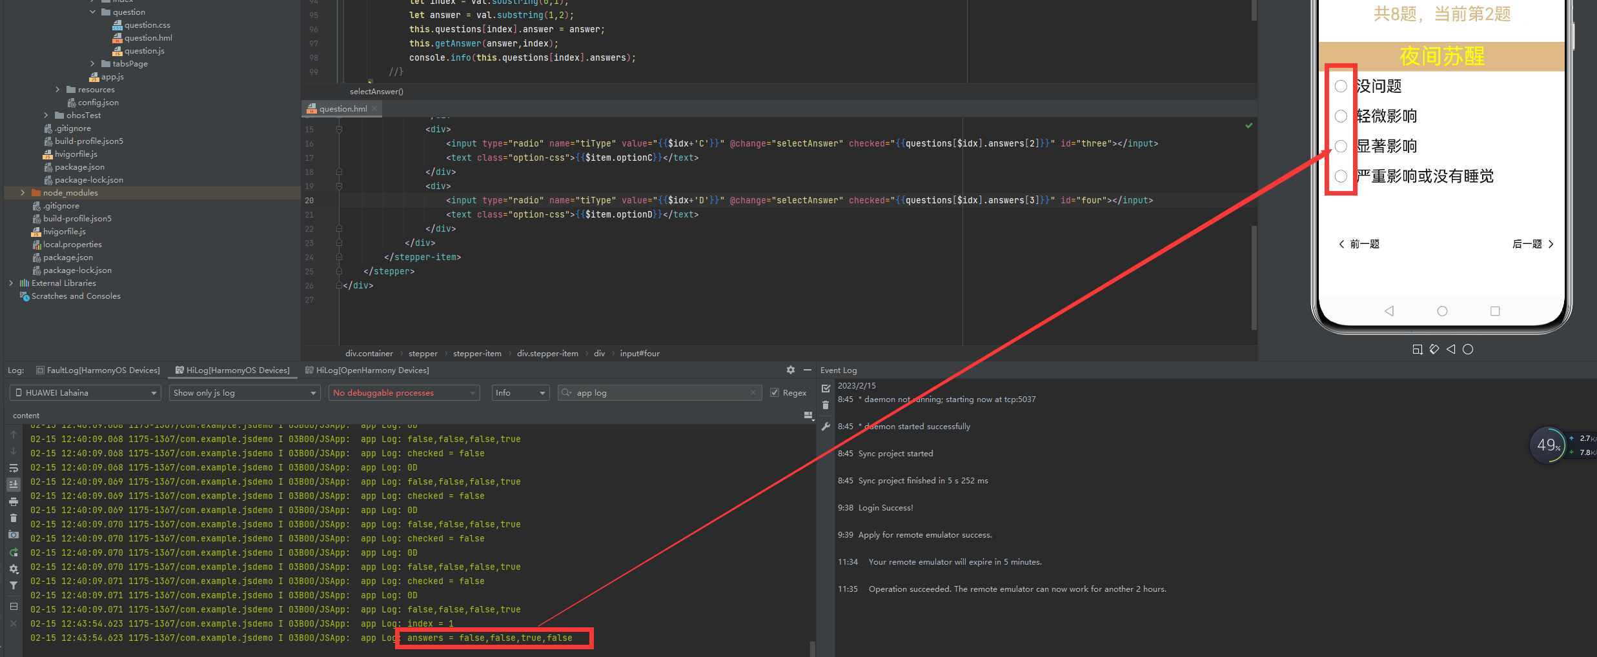The height and width of the screenshot is (657, 1597).
Task: Tap 后一题 next question button
Action: pyautogui.click(x=1533, y=244)
